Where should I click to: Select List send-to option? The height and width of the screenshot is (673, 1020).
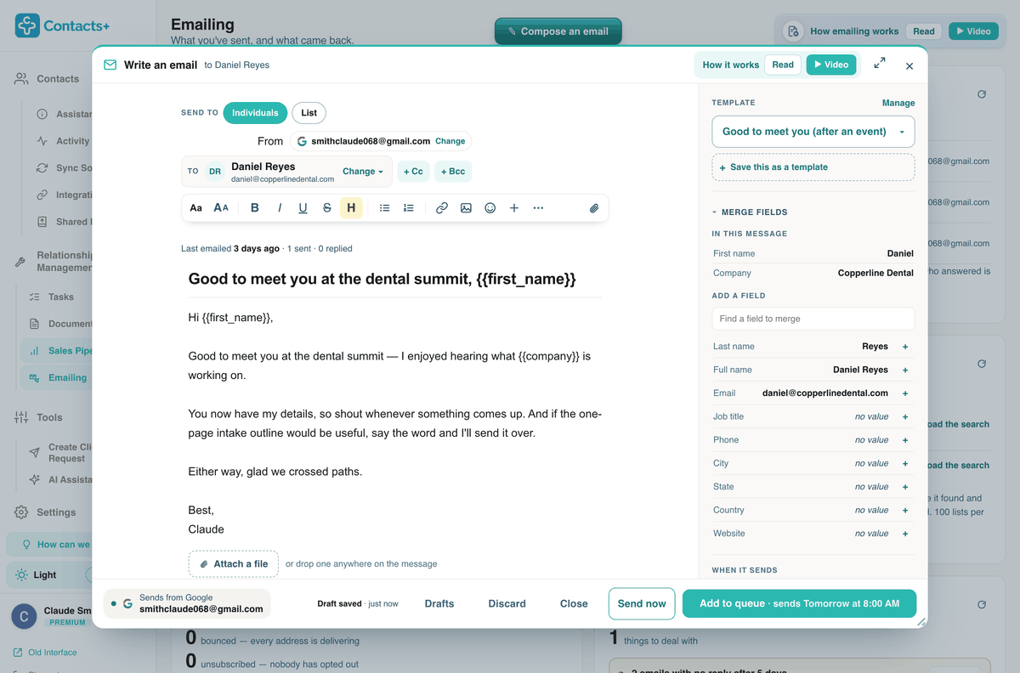pos(309,112)
